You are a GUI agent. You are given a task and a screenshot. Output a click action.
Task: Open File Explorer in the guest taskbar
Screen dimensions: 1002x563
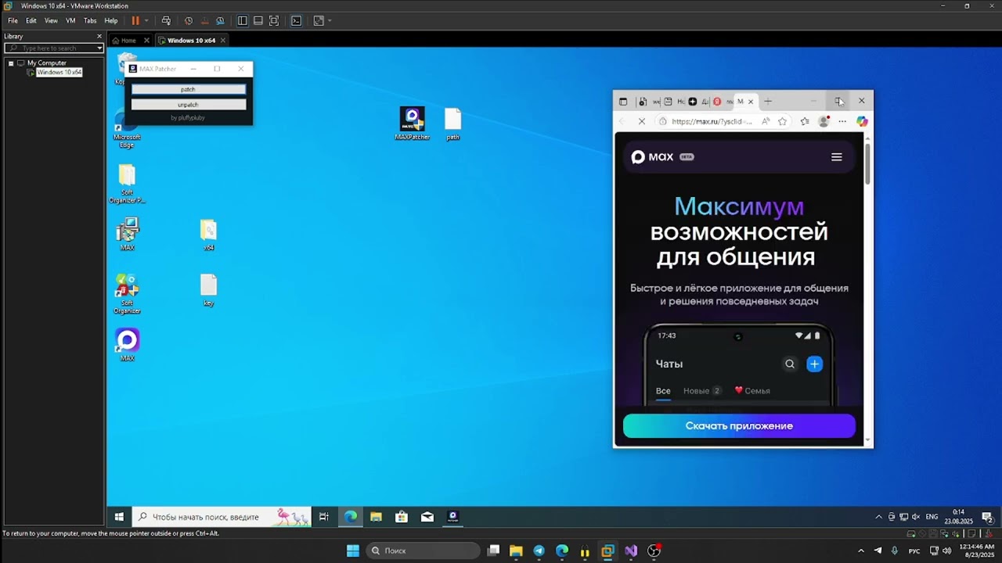point(376,517)
